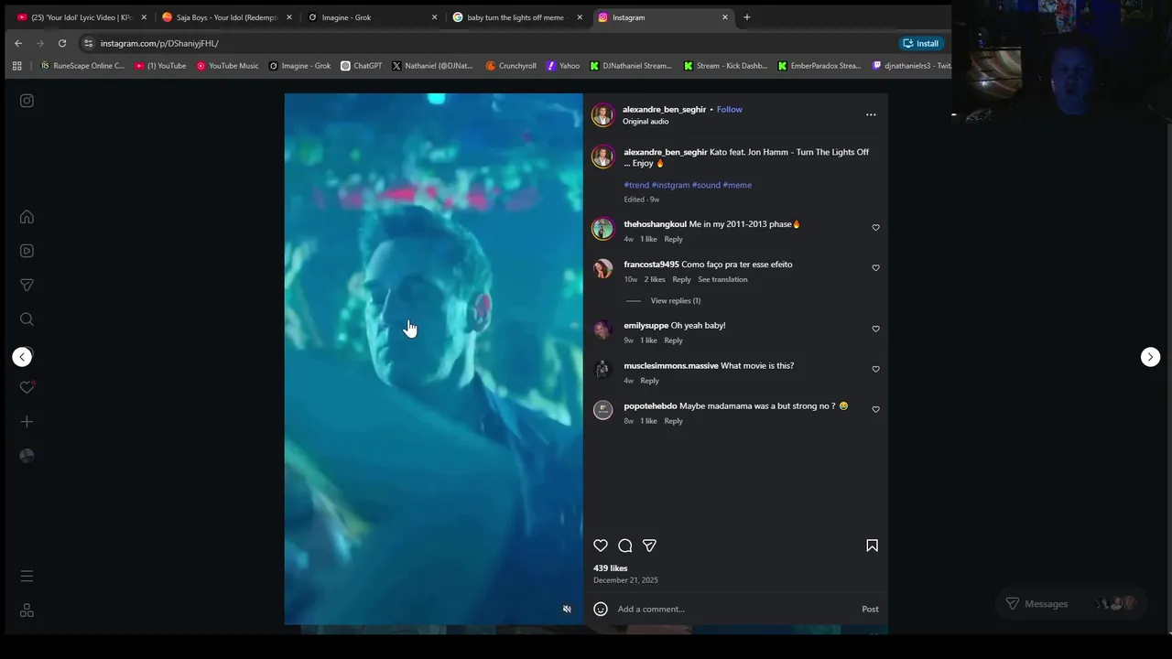Open the Messages floating panel
The width and height of the screenshot is (1172, 659).
1070,603
